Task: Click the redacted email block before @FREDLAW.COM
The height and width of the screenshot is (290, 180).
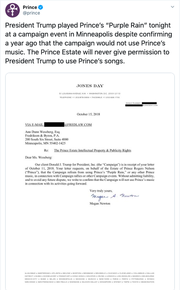Action: [54, 124]
